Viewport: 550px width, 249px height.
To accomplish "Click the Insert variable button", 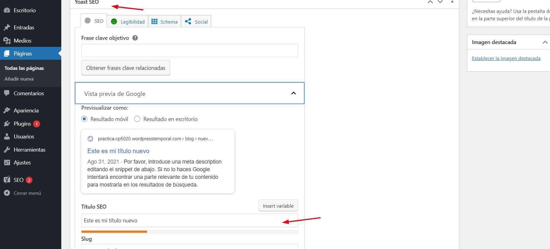I will click(278, 206).
